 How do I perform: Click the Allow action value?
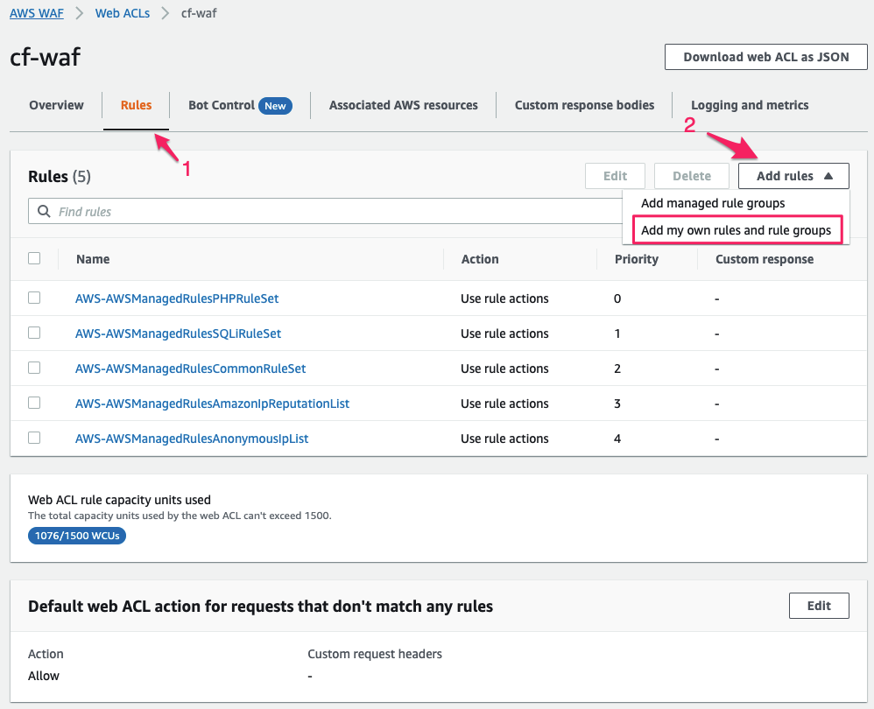coord(44,676)
